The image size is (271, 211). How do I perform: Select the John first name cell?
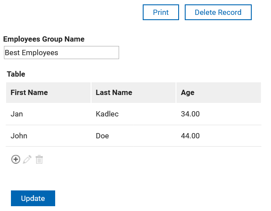(x=19, y=136)
